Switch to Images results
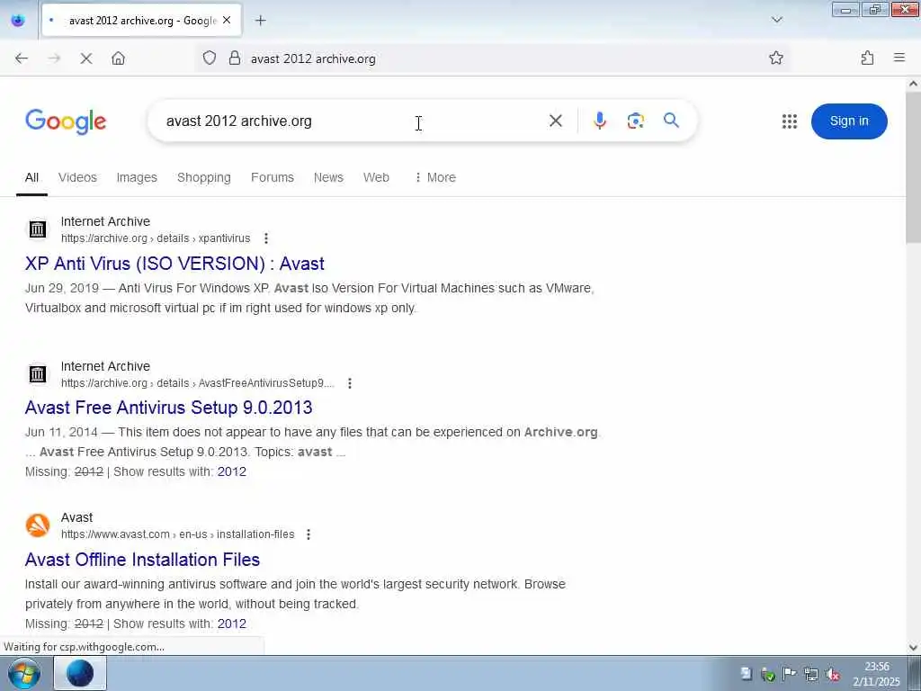 137,177
